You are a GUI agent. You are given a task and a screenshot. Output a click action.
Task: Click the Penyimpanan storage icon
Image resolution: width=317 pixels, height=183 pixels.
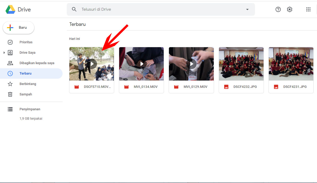click(x=10, y=109)
